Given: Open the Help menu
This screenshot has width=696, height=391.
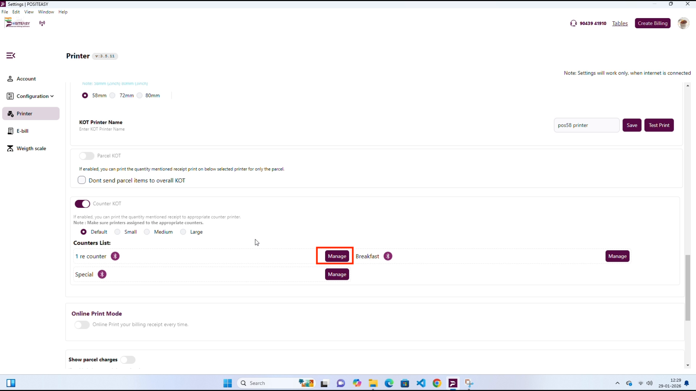Looking at the screenshot, I should point(63,12).
